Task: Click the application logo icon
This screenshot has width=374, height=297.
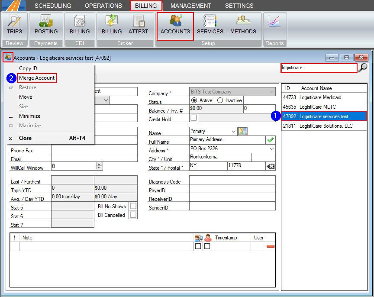Action: coord(13,6)
